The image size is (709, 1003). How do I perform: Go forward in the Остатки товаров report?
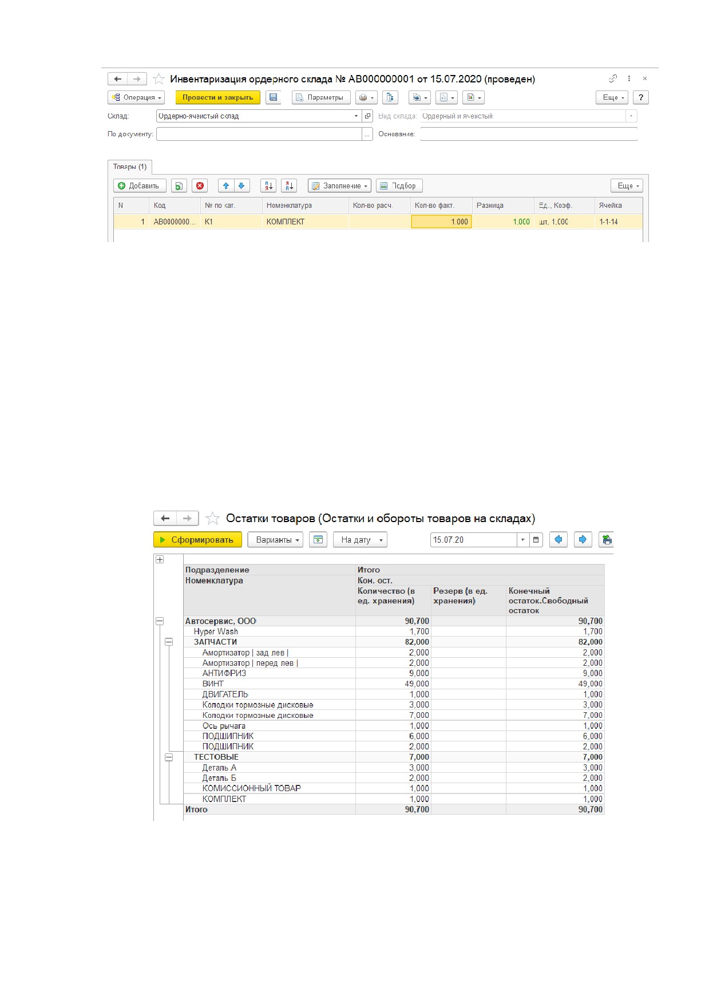pos(187,518)
